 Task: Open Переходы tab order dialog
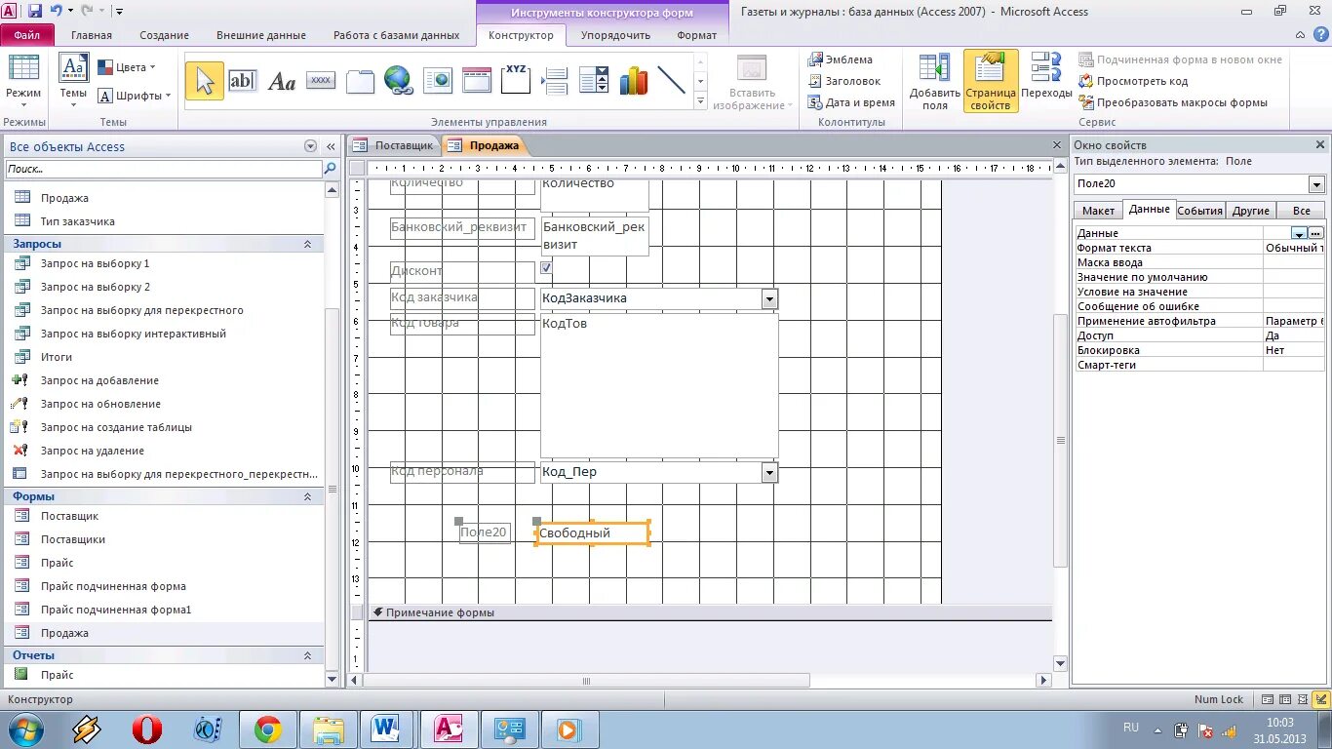[1046, 77]
